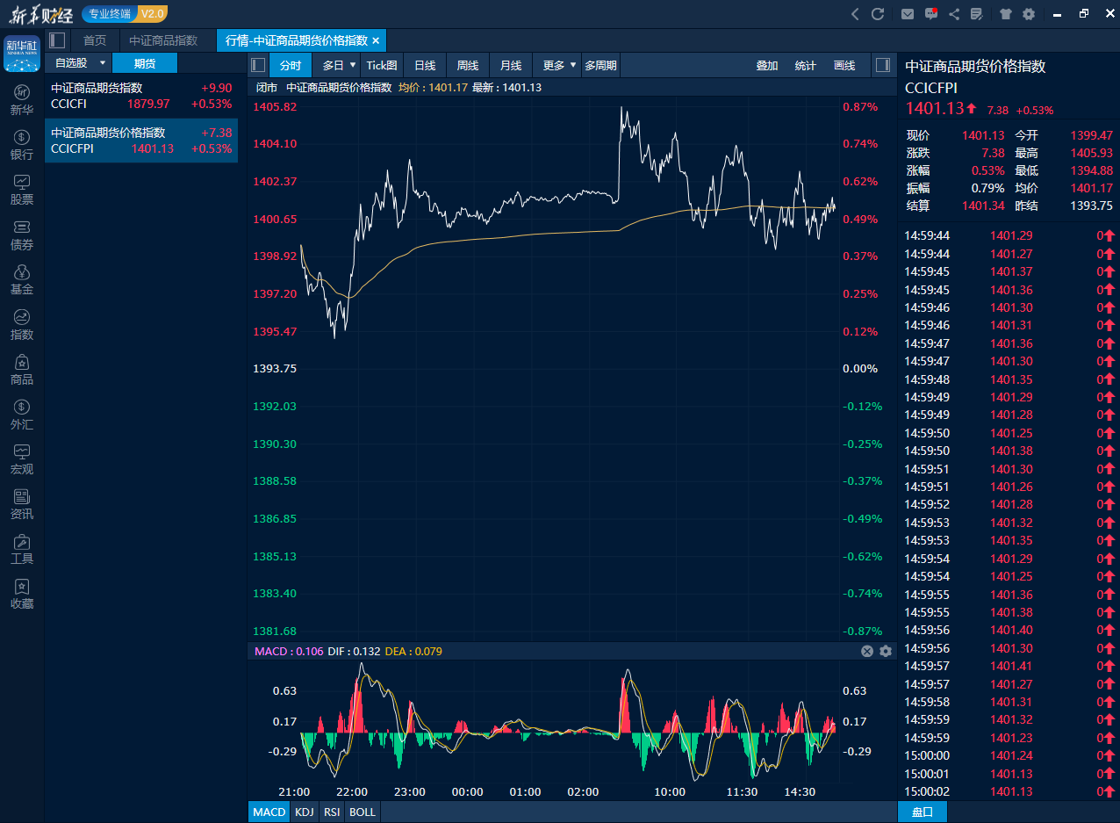Expand the 多日 dropdown
Screen dimensions: 1120x823
[353, 65]
